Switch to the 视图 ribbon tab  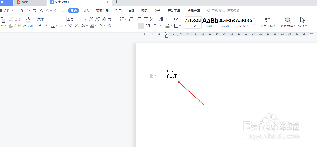tap(144, 11)
